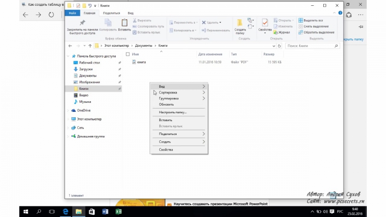Viewport: 386px width, 217px height.
Task: Expand address bar history dropdown
Action: click(274, 46)
